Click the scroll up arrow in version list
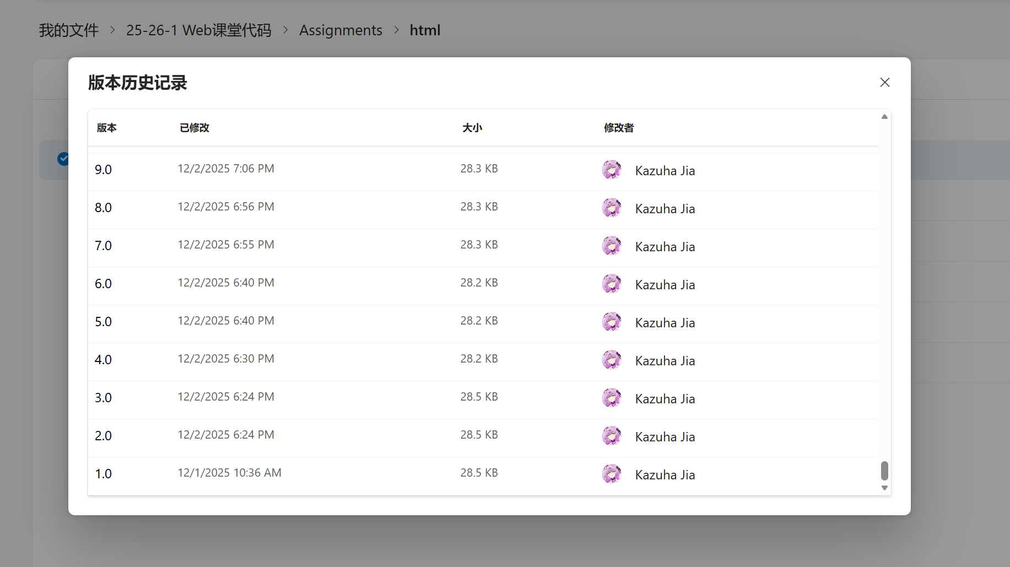Screen dimensions: 1010x567 [x=884, y=117]
